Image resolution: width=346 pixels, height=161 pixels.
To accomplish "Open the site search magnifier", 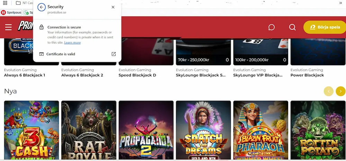I will (x=292, y=27).
